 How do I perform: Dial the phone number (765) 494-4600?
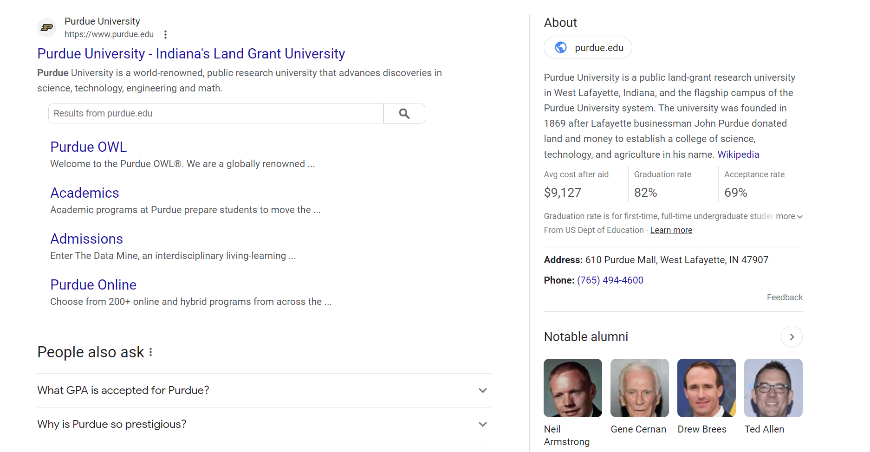click(x=610, y=280)
